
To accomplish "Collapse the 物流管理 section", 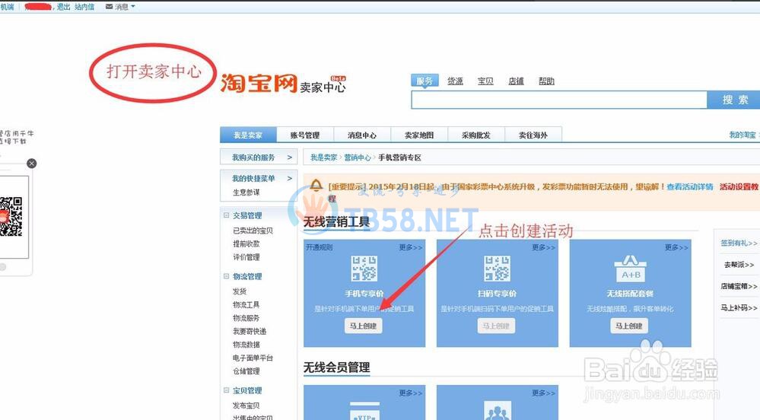I will pos(227,276).
